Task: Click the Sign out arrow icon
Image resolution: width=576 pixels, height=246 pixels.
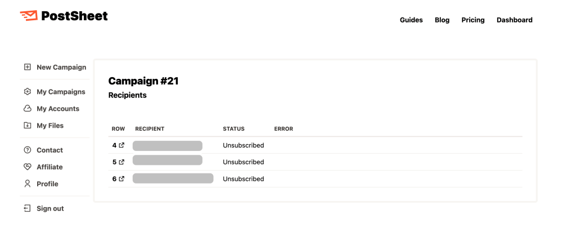Action: tap(27, 209)
